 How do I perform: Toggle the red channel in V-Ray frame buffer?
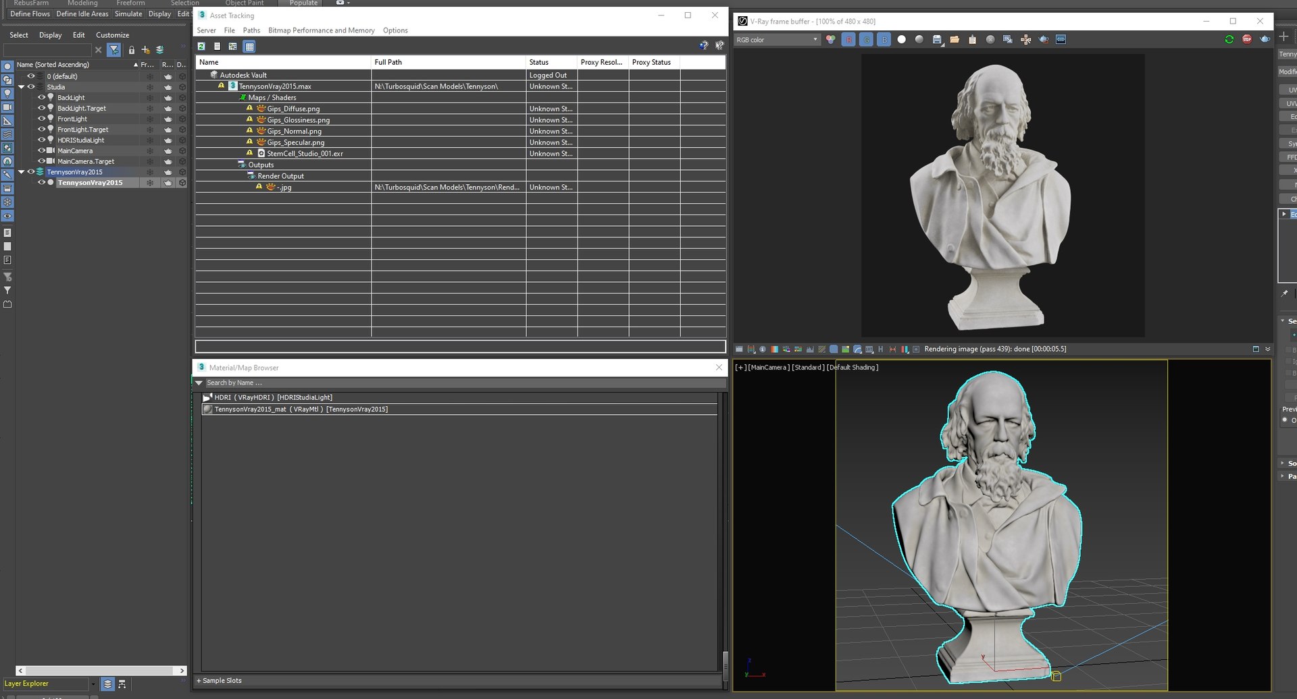849,40
